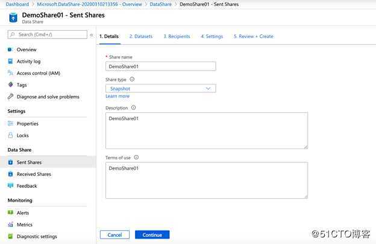Click the Activity log icon
This screenshot has width=376, height=244.
point(10,61)
